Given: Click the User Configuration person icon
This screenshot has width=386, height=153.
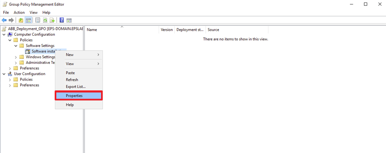Looking at the screenshot, I should pos(10,74).
